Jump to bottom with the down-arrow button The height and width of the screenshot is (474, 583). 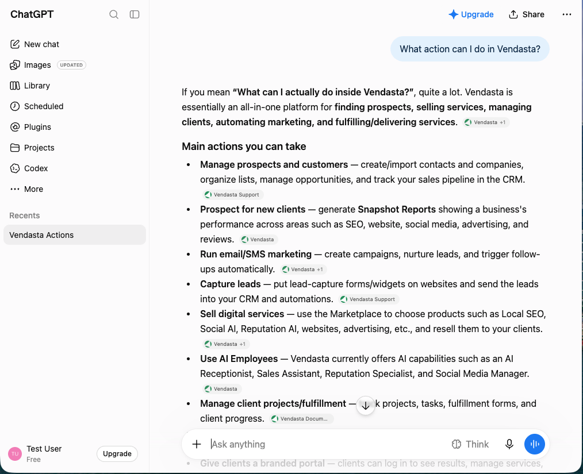(366, 406)
